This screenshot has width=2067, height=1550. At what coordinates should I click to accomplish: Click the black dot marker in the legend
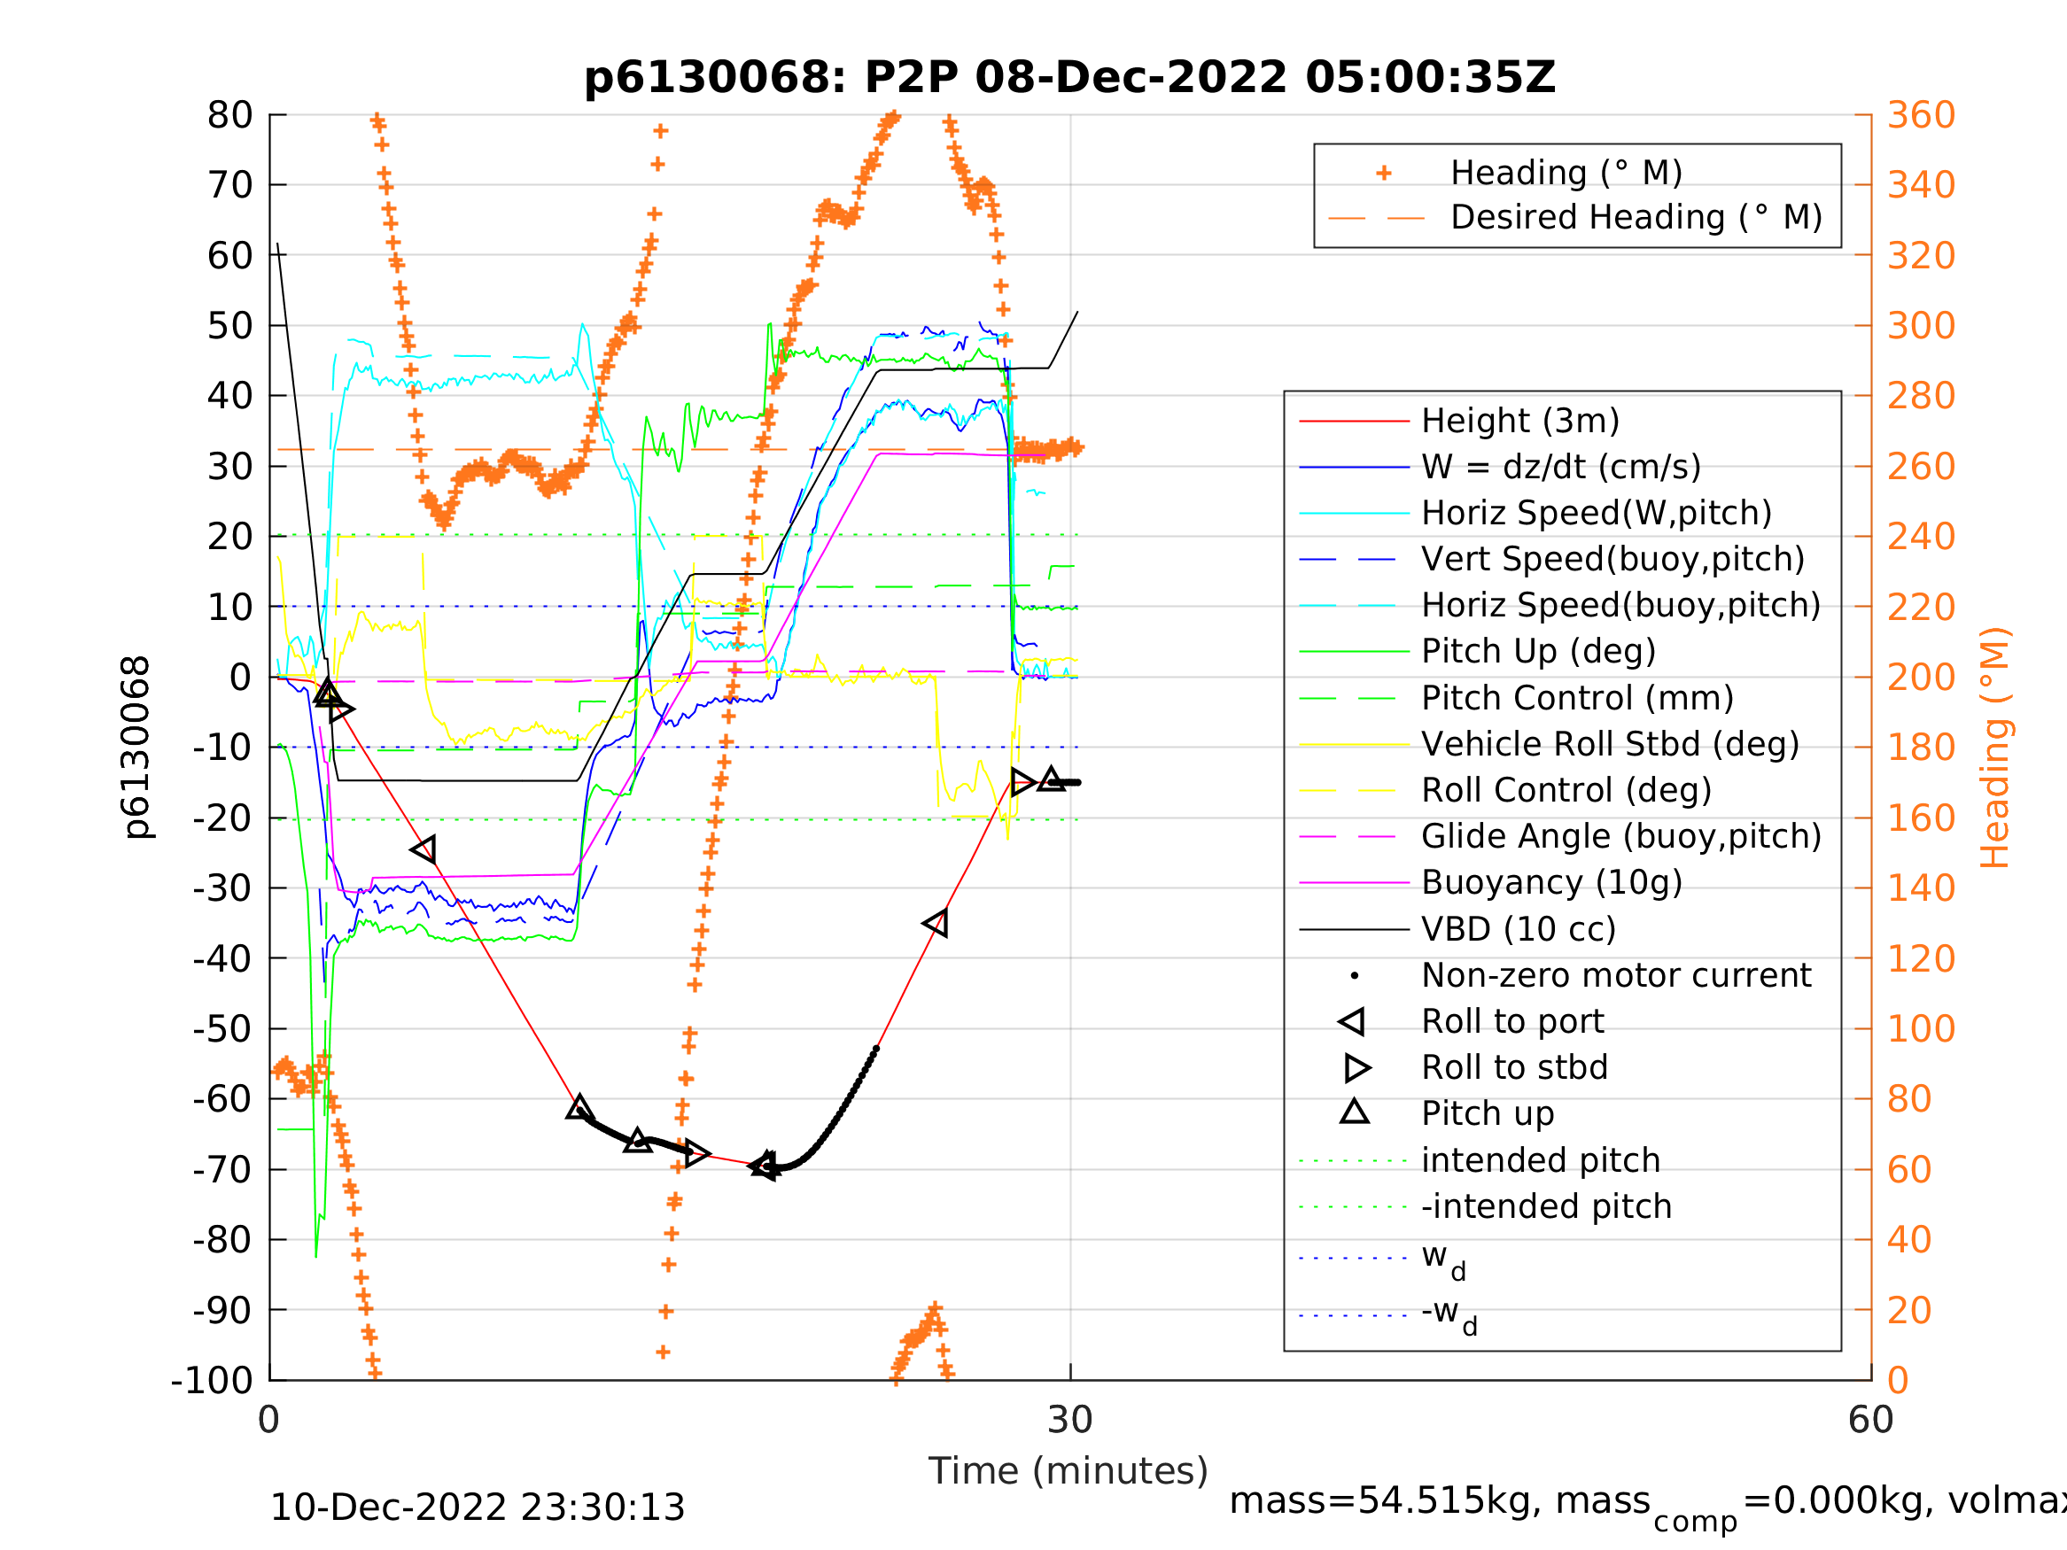click(1354, 975)
